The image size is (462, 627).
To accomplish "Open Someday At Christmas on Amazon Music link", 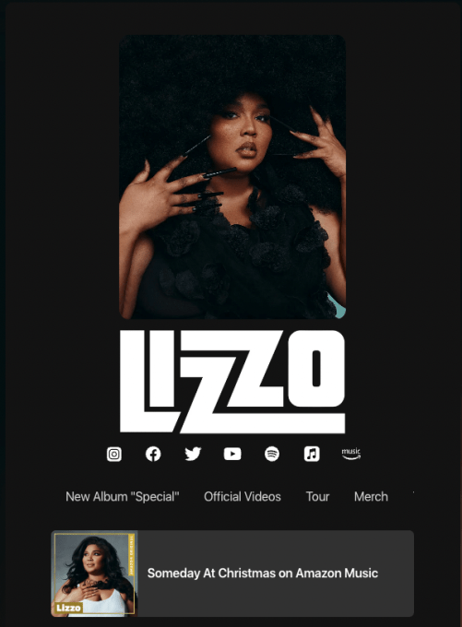I will [232, 574].
